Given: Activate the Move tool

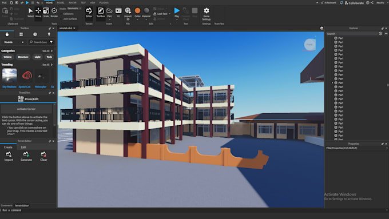Looking at the screenshot, I should tap(38, 13).
